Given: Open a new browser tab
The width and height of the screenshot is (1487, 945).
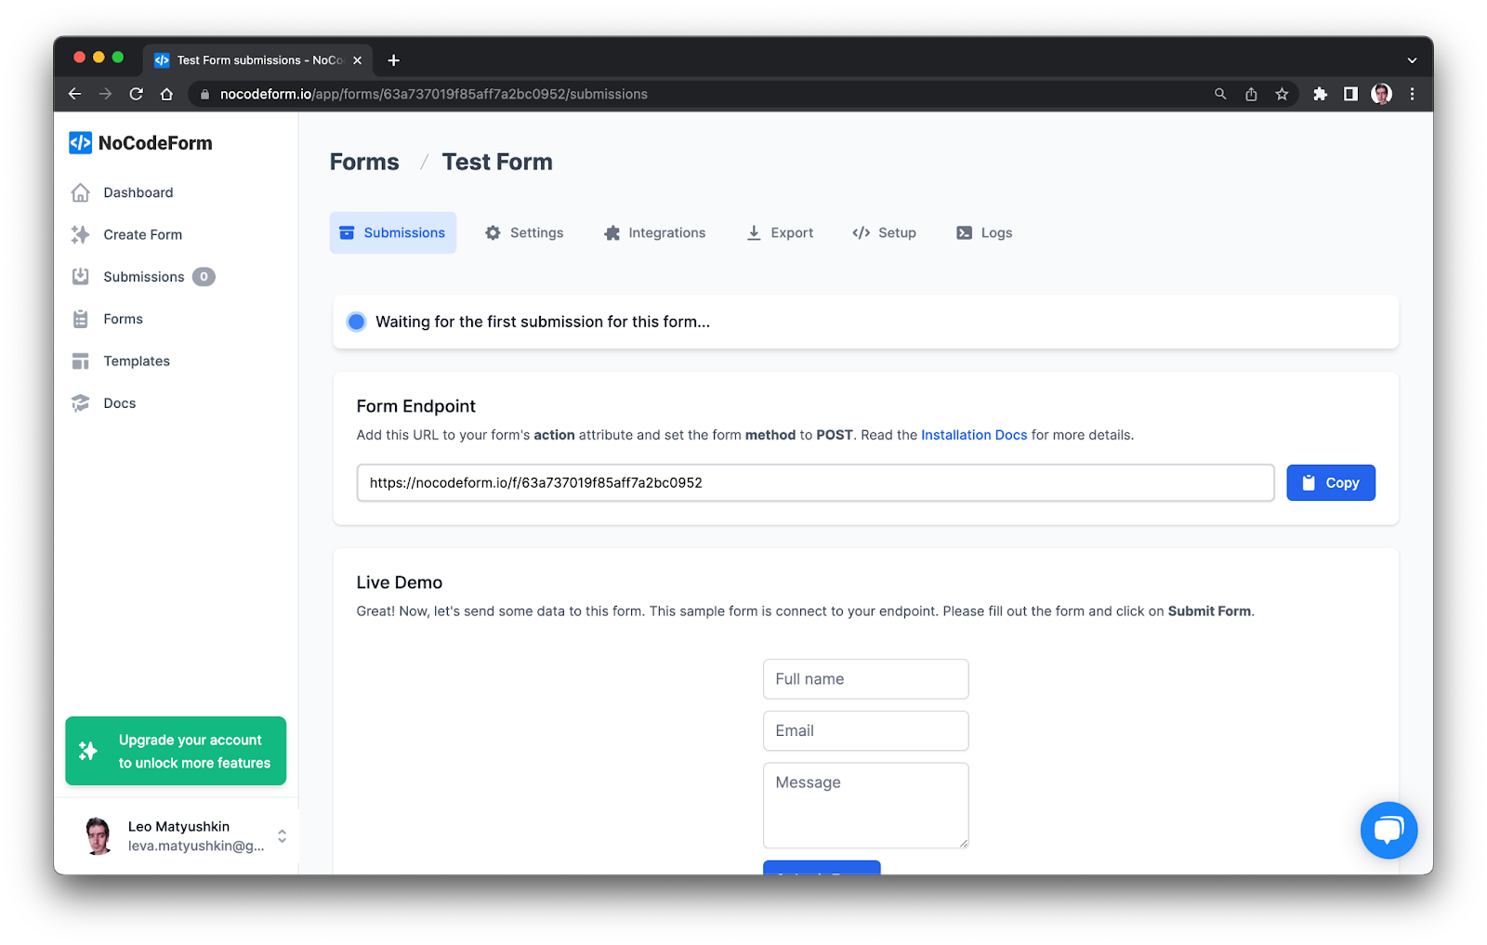Looking at the screenshot, I should (x=394, y=60).
